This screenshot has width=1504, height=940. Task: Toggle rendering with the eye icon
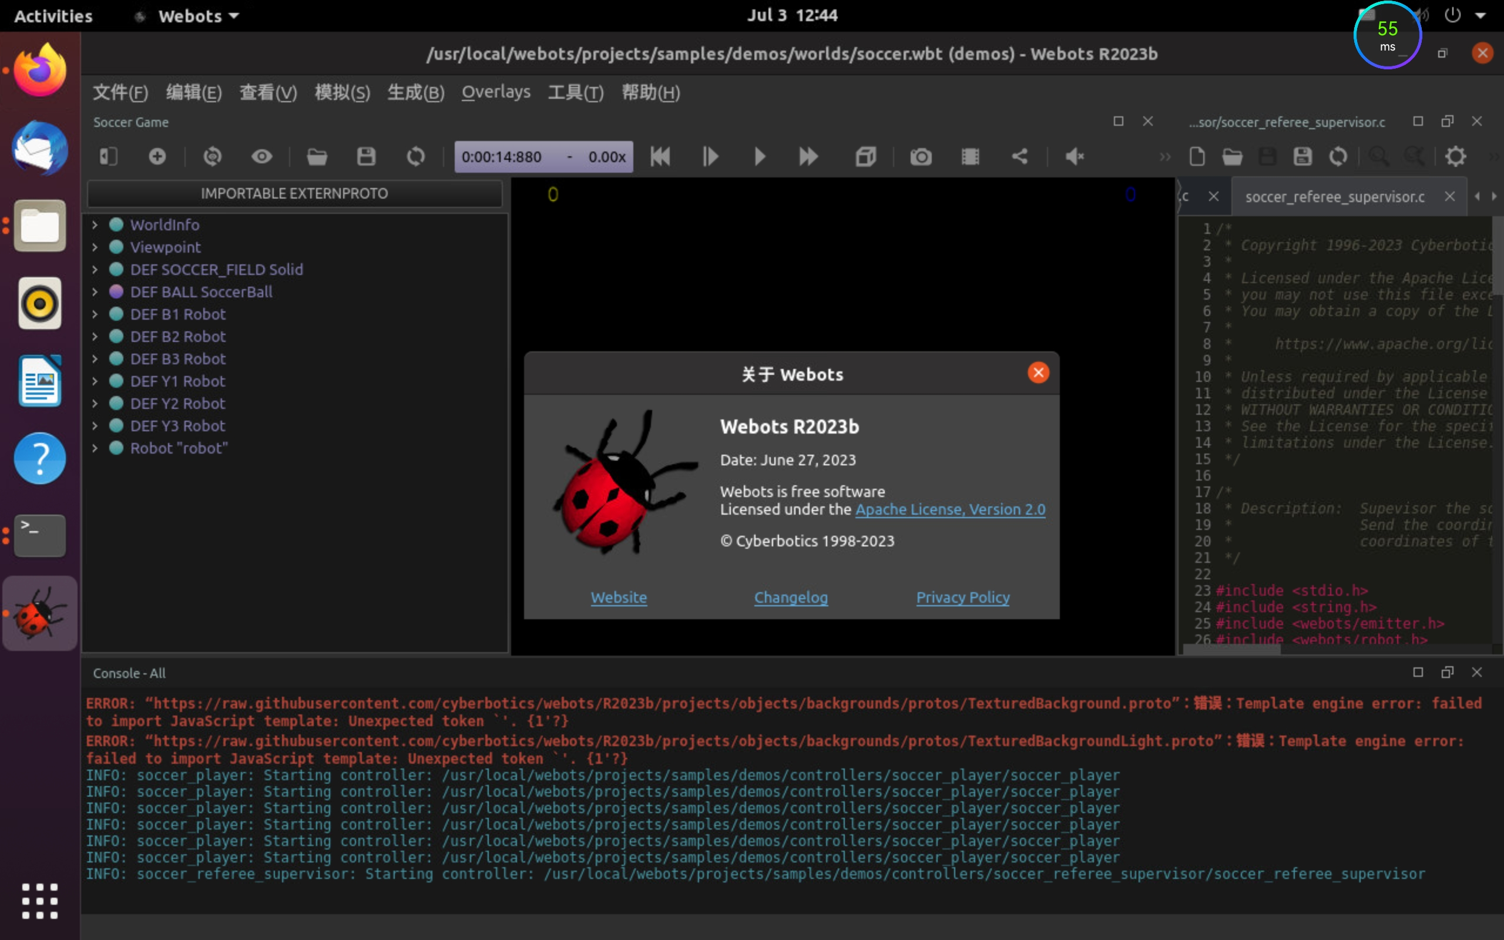[x=262, y=157]
